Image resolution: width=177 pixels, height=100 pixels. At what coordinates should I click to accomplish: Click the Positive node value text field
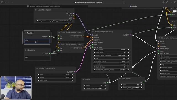click(x=37, y=41)
